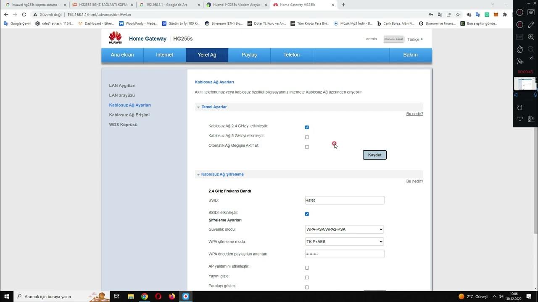
Task: Click Bu nedir? under Kablosuz Ağ Şifreleme
Action: click(x=414, y=181)
